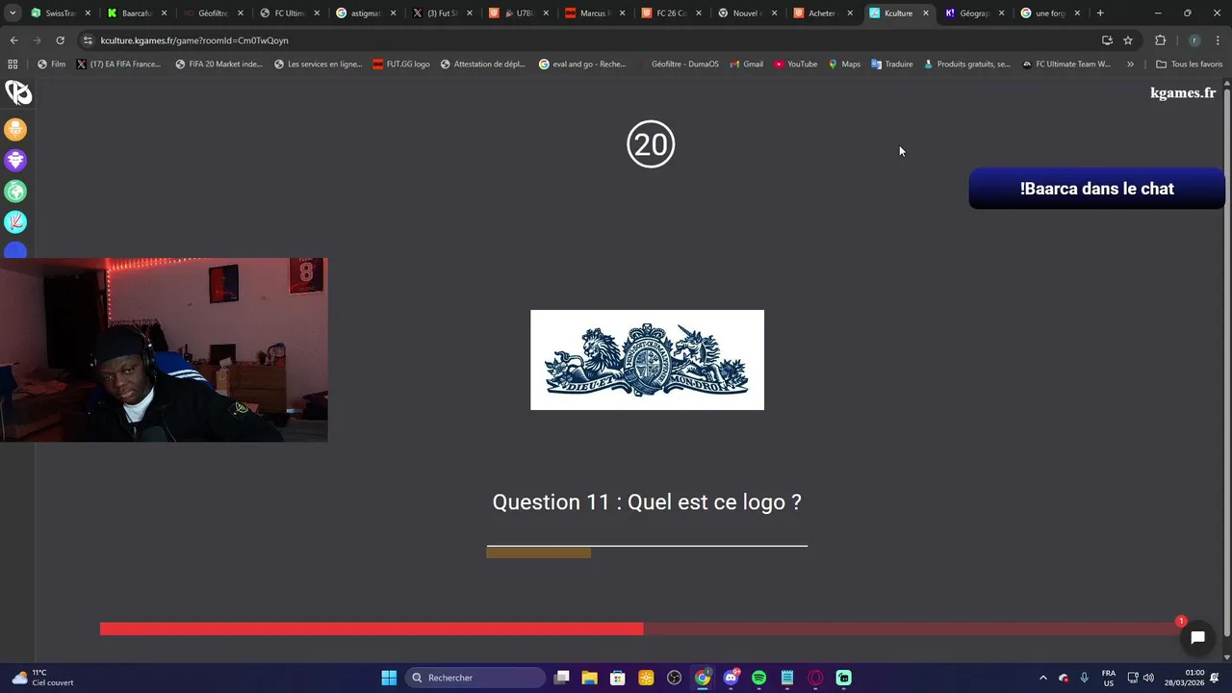The image size is (1232, 693).
Task: Open the Chrome three-dot menu
Action: click(x=1216, y=40)
